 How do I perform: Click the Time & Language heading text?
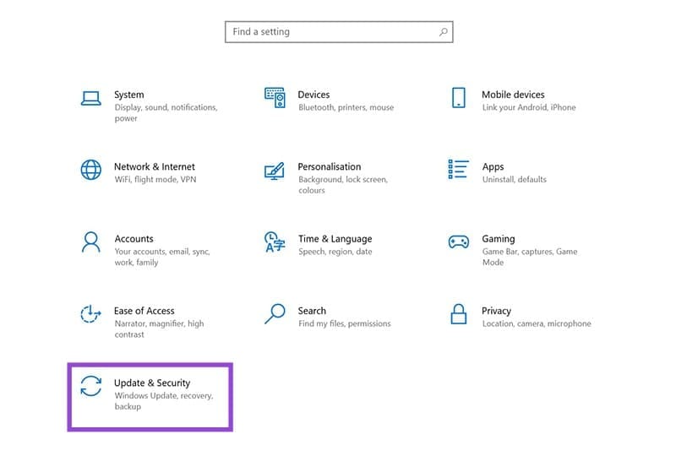coord(335,239)
